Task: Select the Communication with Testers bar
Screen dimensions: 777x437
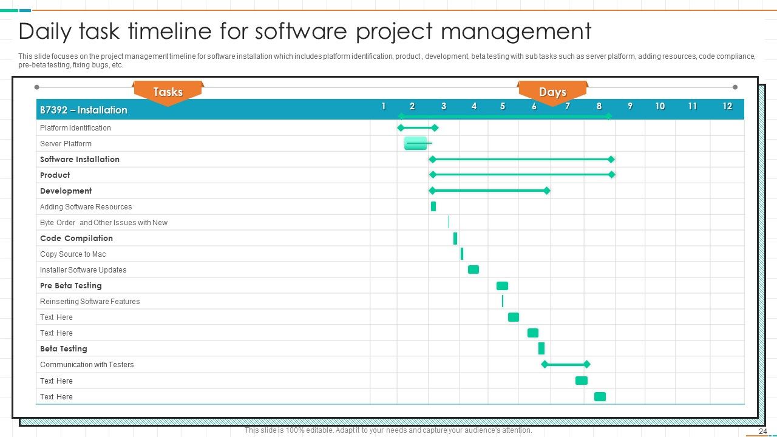Action: 565,364
